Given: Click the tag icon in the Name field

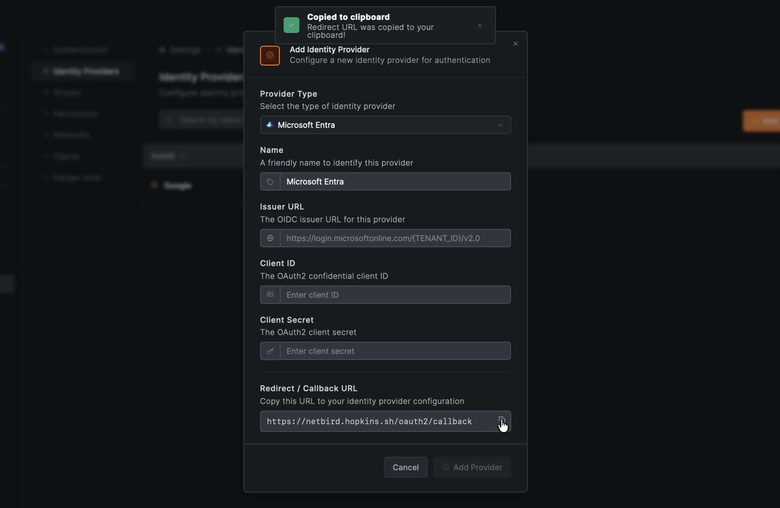Looking at the screenshot, I should pos(270,182).
